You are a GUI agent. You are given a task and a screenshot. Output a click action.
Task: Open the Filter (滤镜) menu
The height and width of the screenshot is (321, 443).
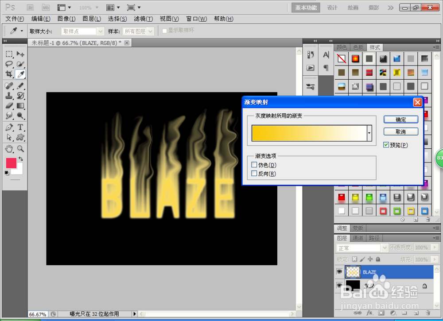143,19
